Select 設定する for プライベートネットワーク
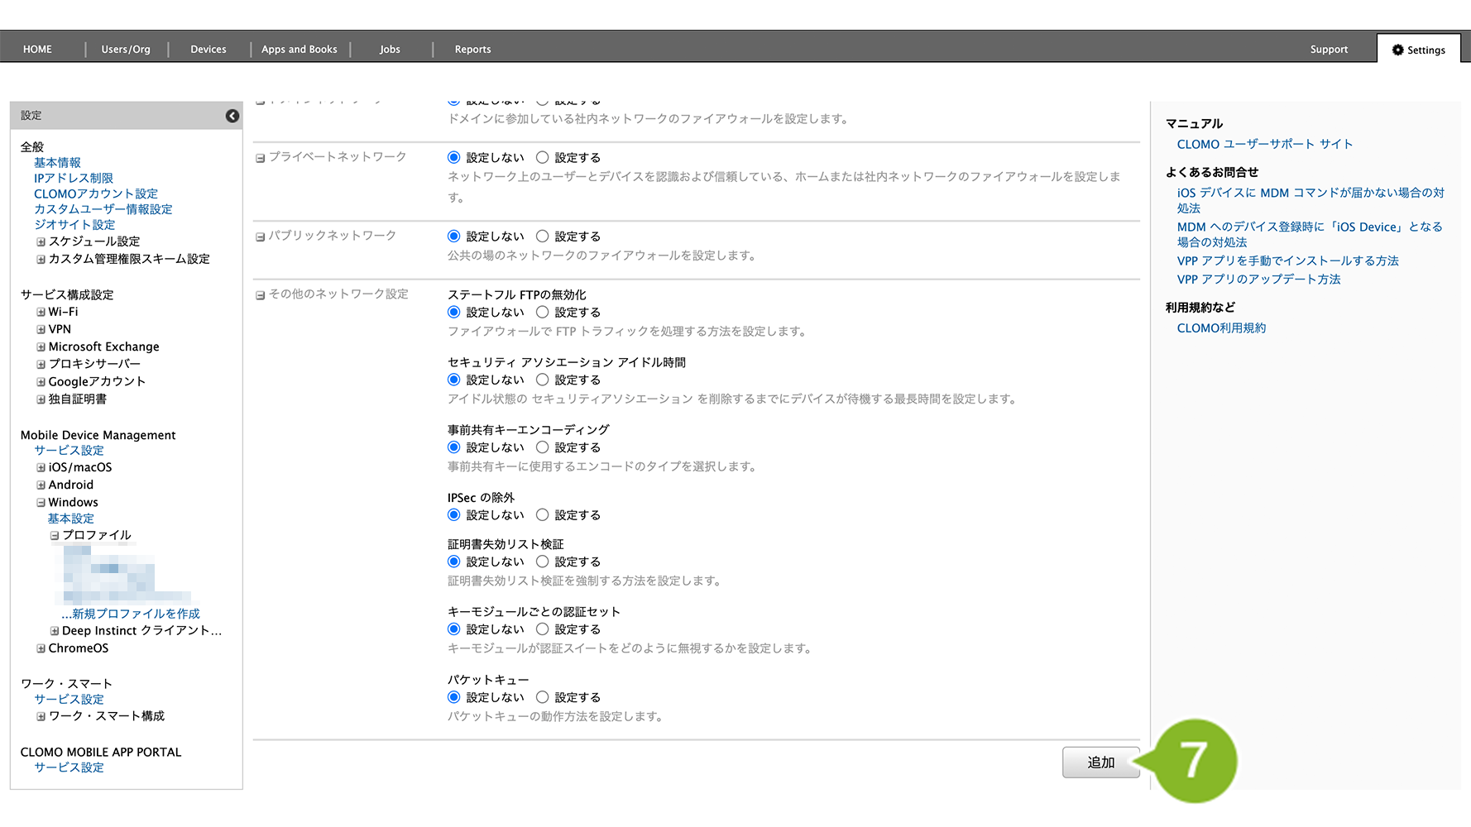1471x827 pixels. (543, 157)
